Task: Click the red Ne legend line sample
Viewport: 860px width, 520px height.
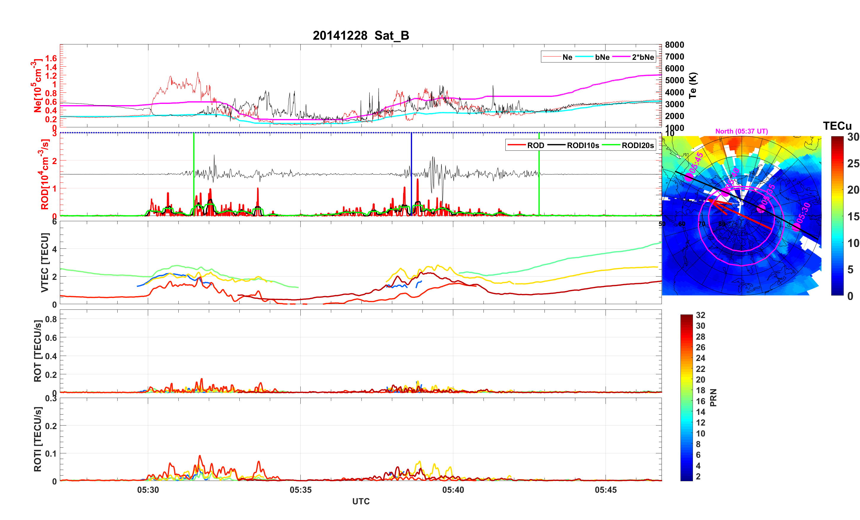Action: pos(552,57)
